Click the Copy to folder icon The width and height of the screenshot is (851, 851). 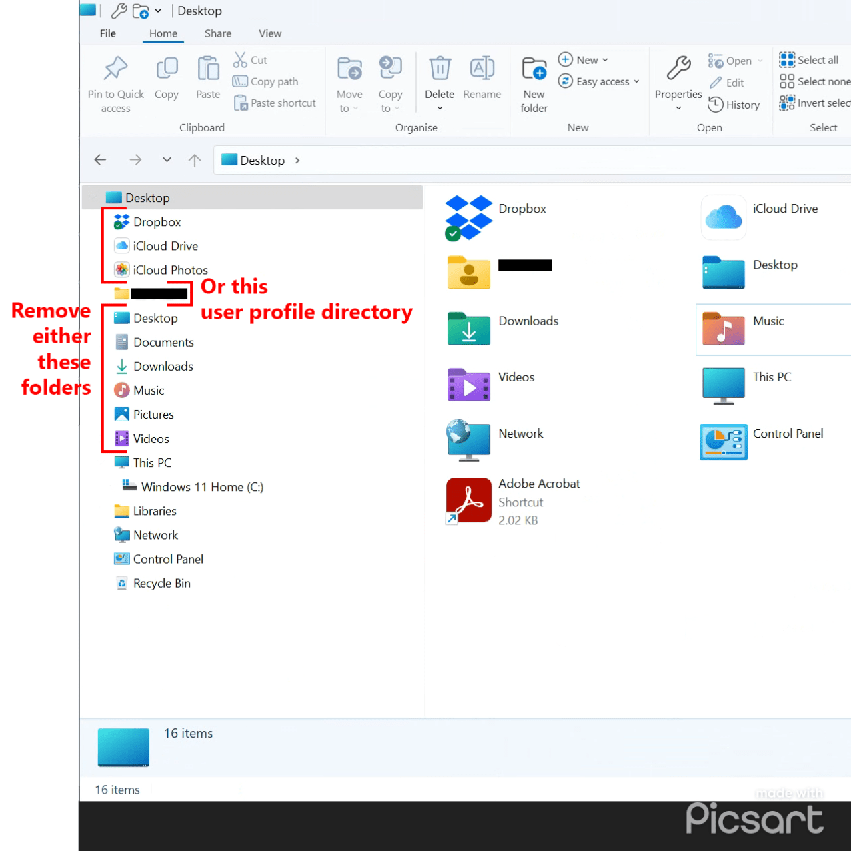(391, 68)
